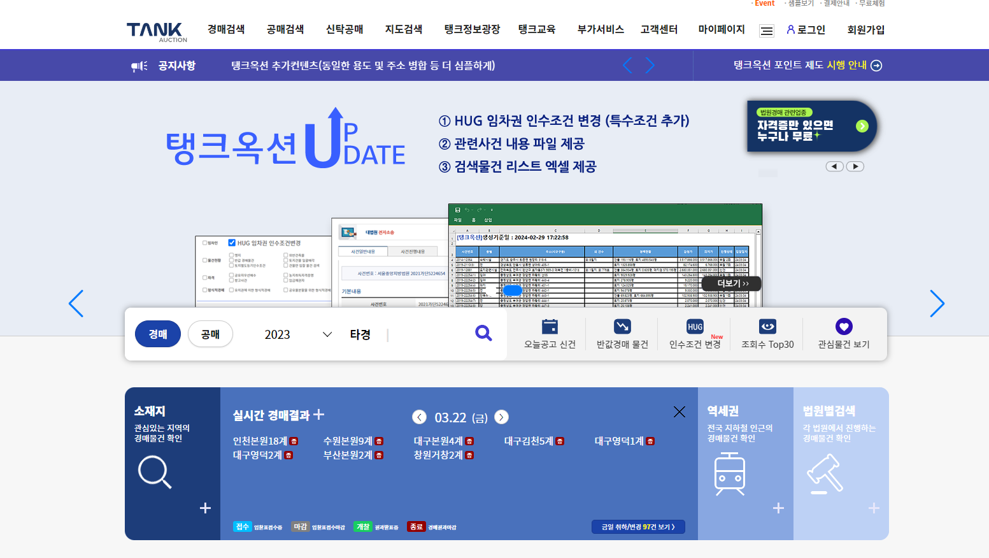Open the 신탁공매 menu
The image size is (989, 558).
tap(345, 29)
